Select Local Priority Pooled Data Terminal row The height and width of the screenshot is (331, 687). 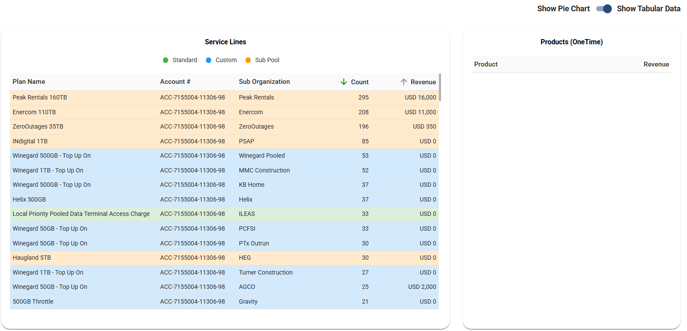[x=81, y=214]
